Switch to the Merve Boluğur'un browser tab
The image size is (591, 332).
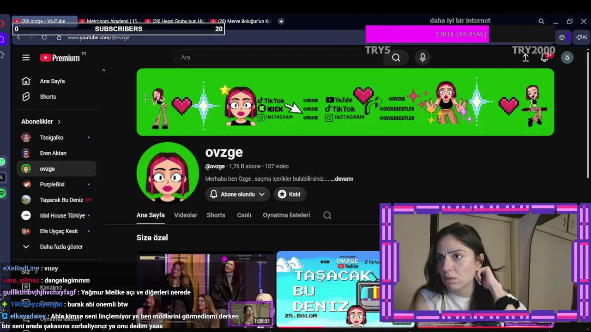click(241, 21)
